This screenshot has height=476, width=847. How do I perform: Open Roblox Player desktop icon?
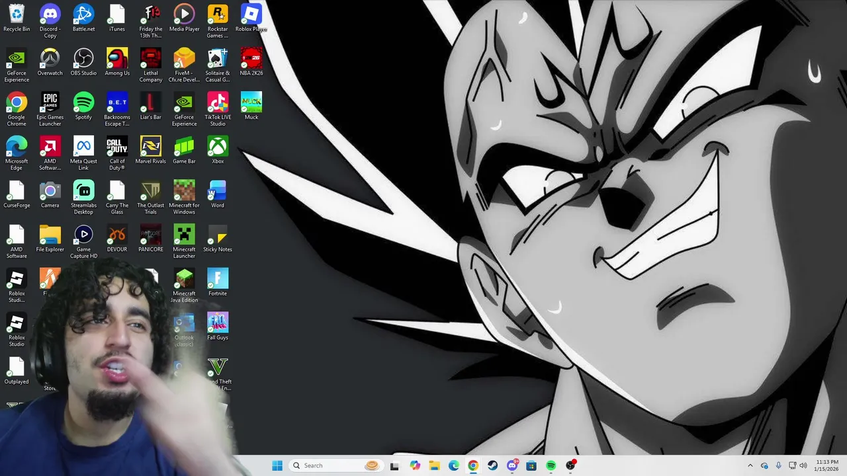pos(251,19)
